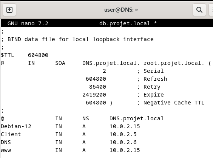Screen dimensions: 213x158
Task: Click the GNU nano 7.2 header text
Action: 28,23
